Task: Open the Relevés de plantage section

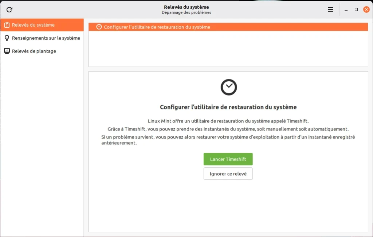Action: [x=34, y=51]
